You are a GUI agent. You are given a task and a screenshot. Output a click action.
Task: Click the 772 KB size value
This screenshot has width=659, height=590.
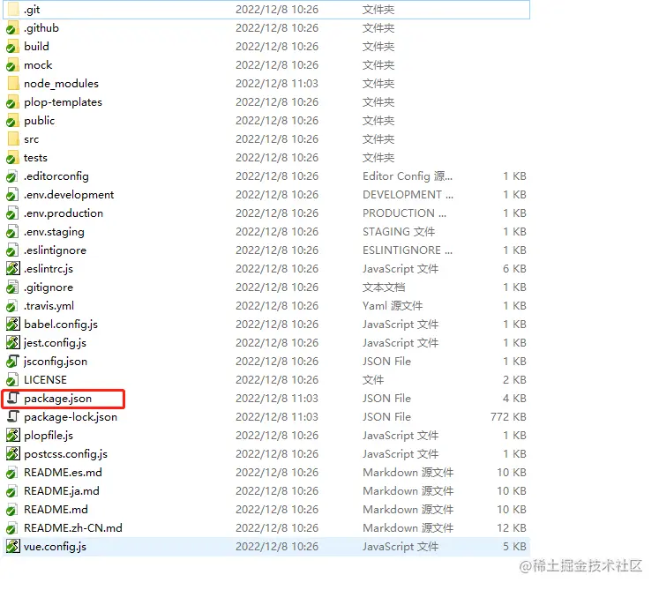[x=508, y=417]
